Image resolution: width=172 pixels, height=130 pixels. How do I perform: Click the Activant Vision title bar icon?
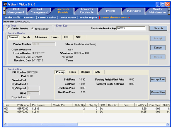coord(5,4)
